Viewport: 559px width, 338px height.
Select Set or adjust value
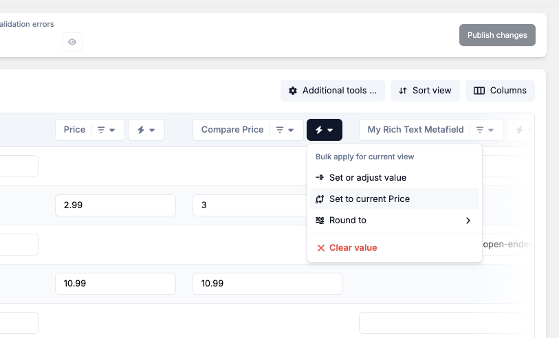coord(367,177)
